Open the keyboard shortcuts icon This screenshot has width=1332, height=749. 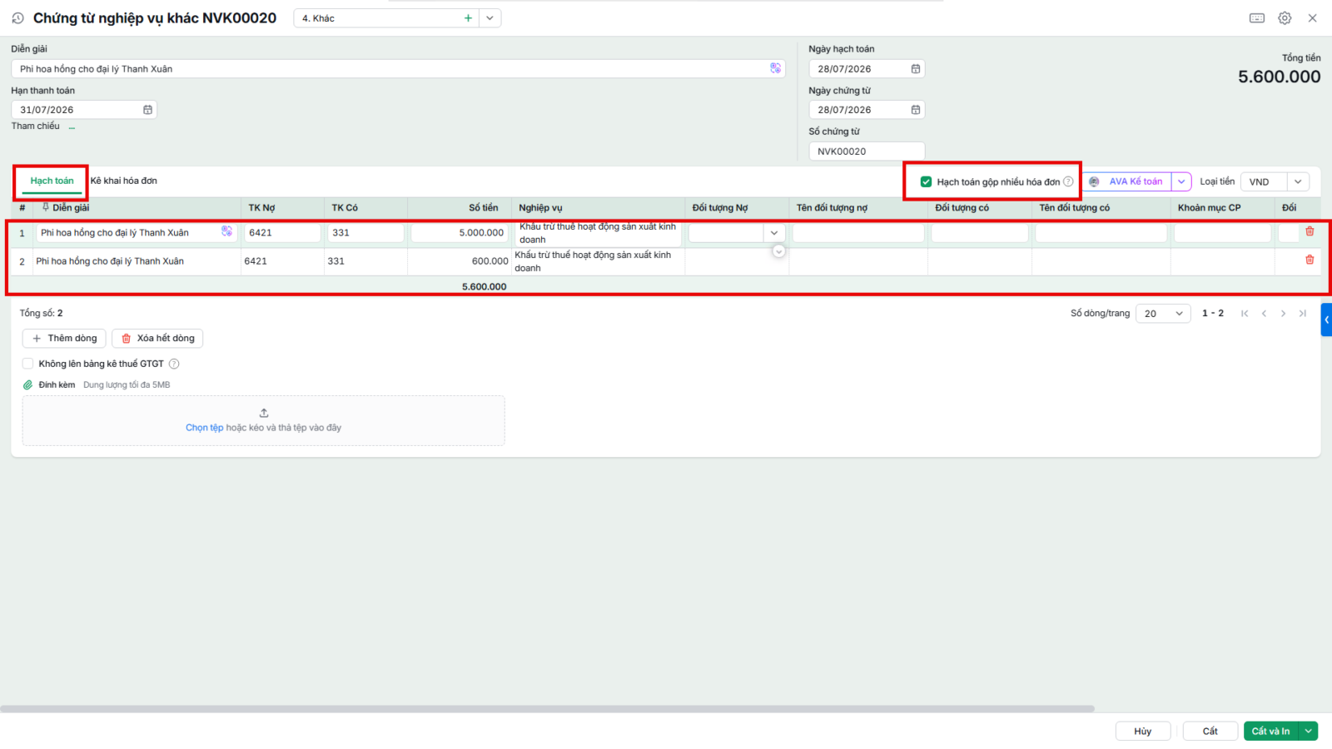pos(1257,18)
